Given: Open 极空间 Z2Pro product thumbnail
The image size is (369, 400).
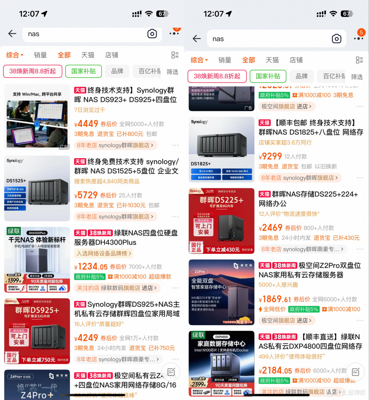Looking at the screenshot, I should point(221,292).
